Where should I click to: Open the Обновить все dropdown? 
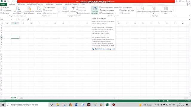click(x=39, y=10)
